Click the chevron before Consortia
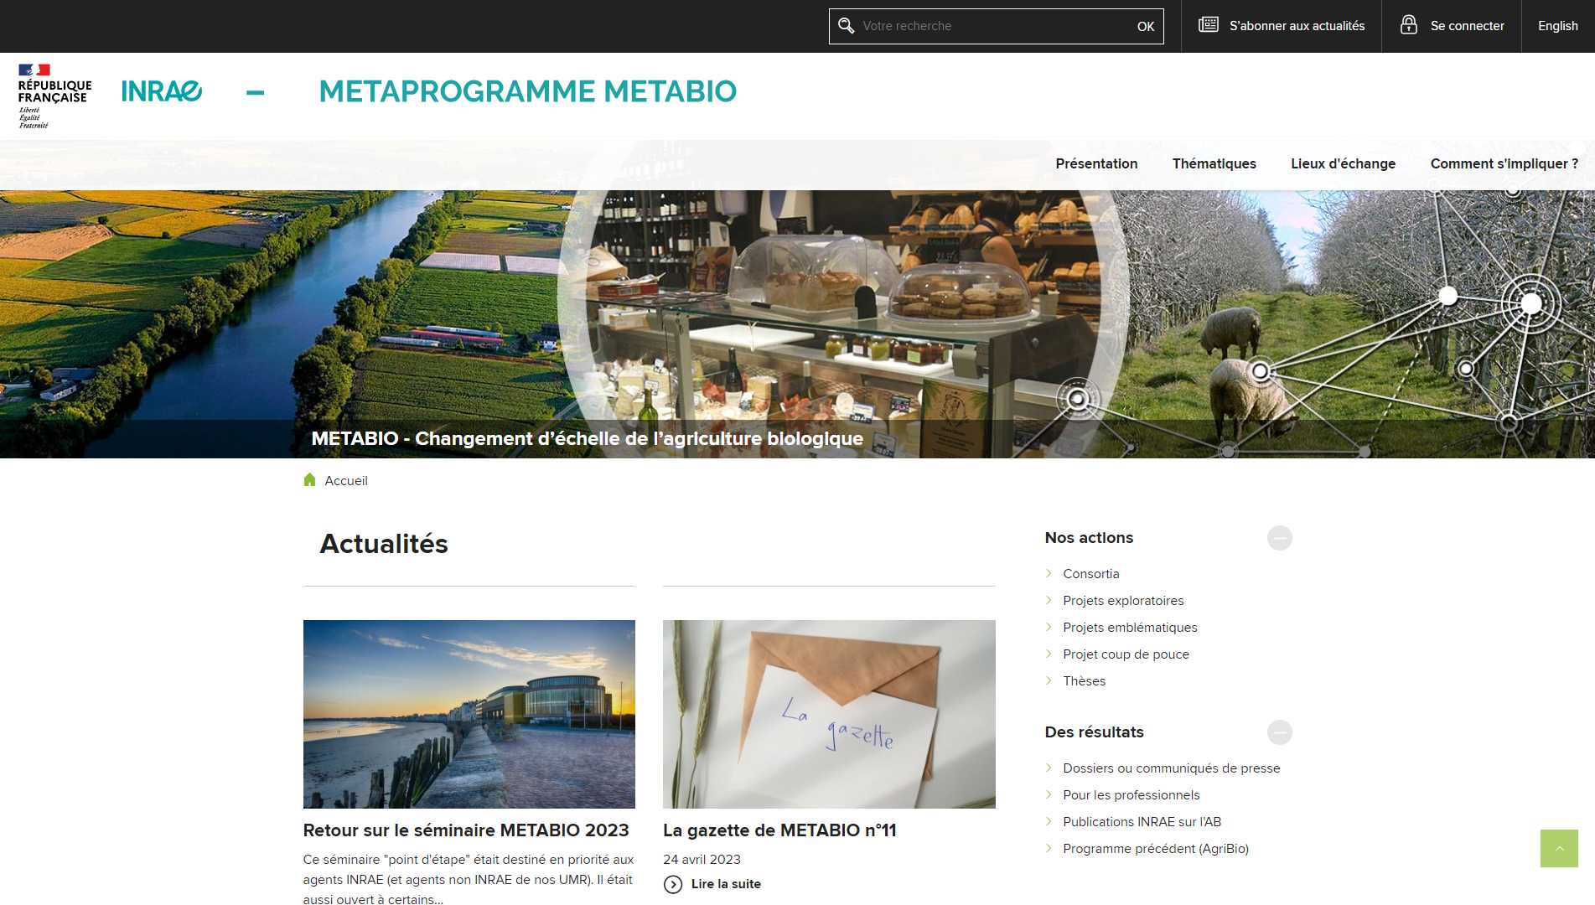The height and width of the screenshot is (905, 1595). pos(1049,573)
